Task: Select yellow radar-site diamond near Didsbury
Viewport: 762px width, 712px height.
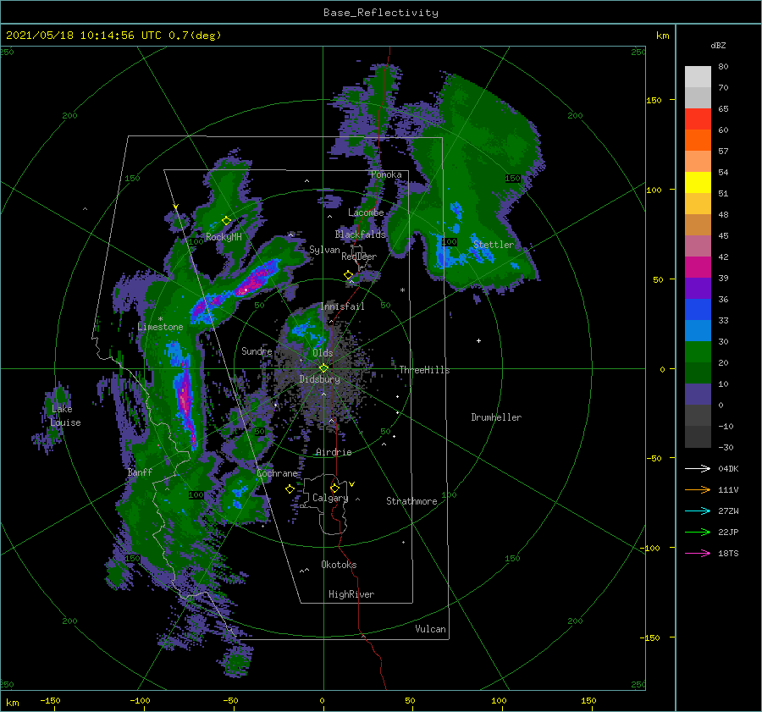Action: coord(323,368)
